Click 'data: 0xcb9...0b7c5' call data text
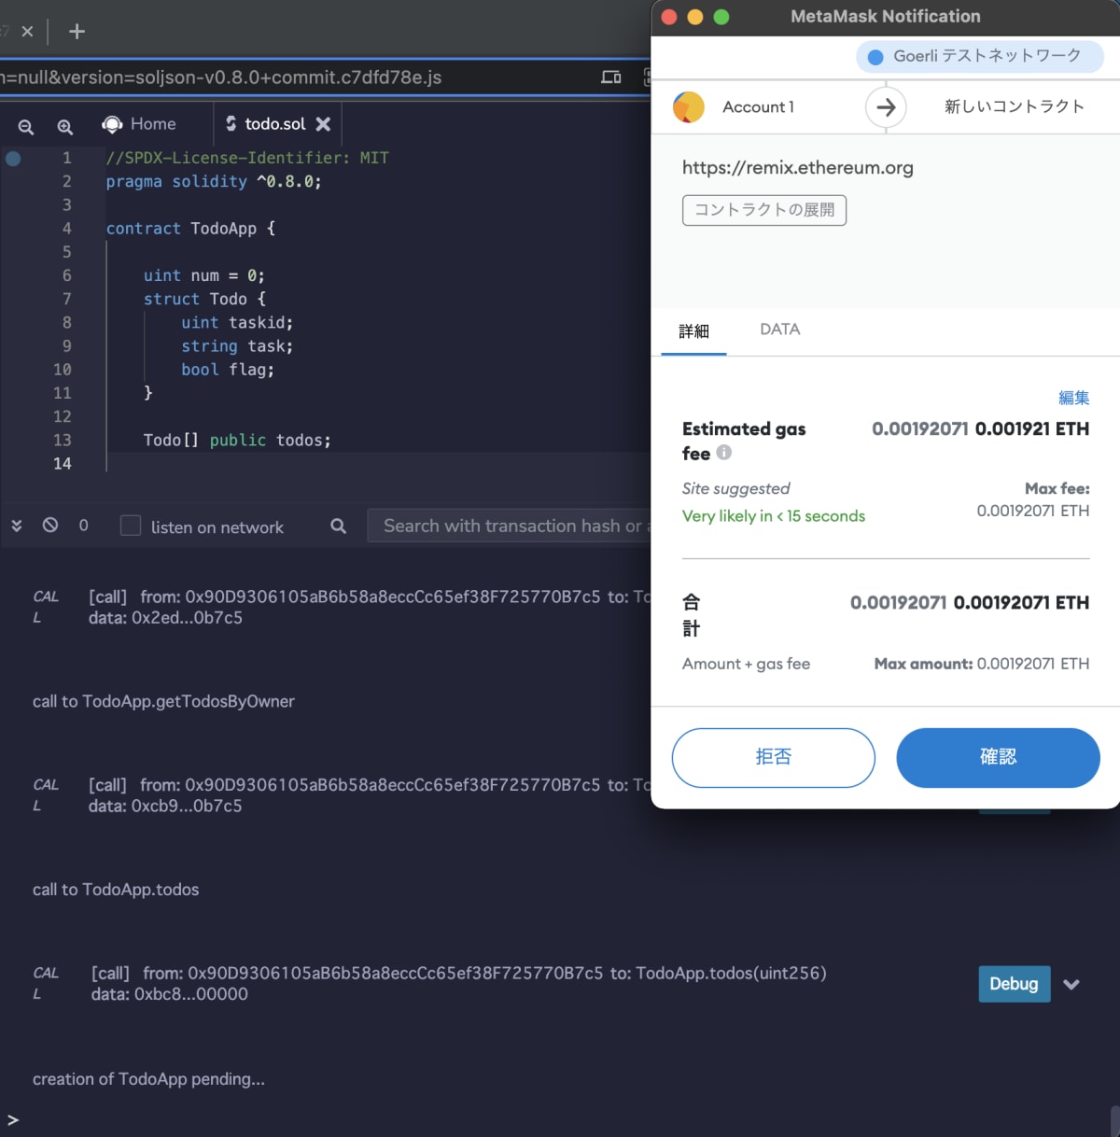This screenshot has height=1137, width=1120. click(165, 807)
